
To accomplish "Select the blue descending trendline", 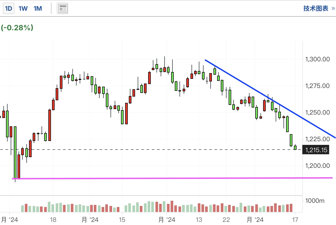I will click(270, 99).
